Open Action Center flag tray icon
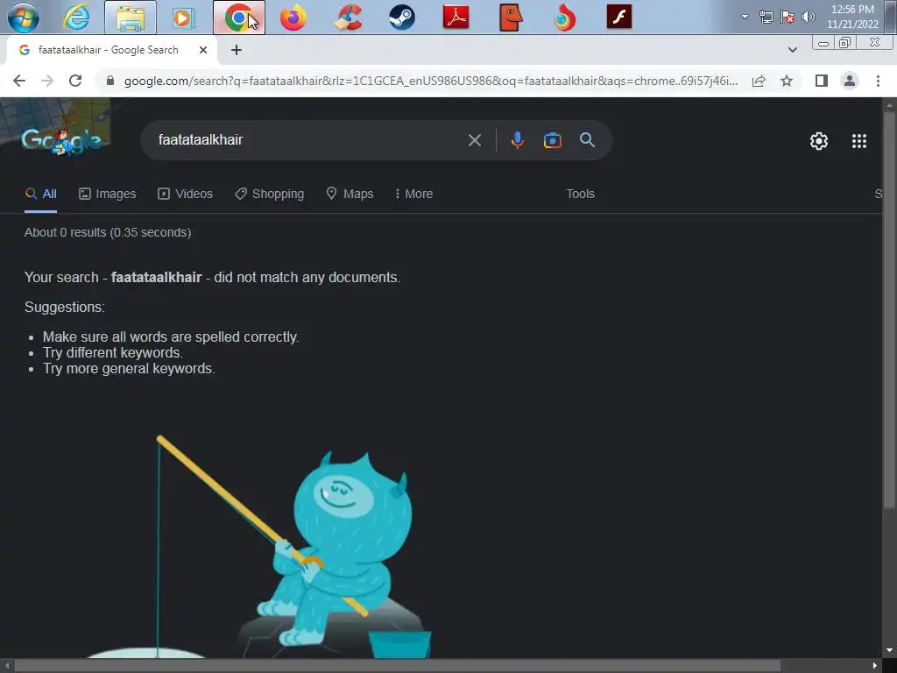897x673 pixels. (x=788, y=17)
